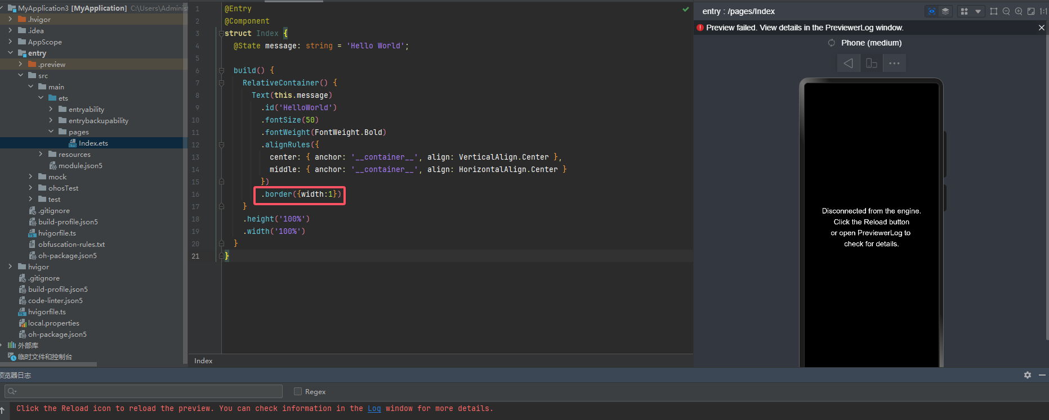Click the up arrow icon beside the log message
The image size is (1049, 420).
pyautogui.click(x=2, y=410)
